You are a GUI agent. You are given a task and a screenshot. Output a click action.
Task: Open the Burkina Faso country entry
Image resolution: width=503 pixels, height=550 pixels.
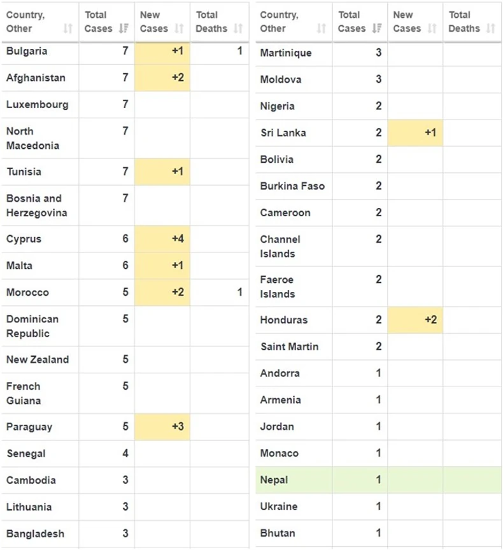pyautogui.click(x=292, y=186)
